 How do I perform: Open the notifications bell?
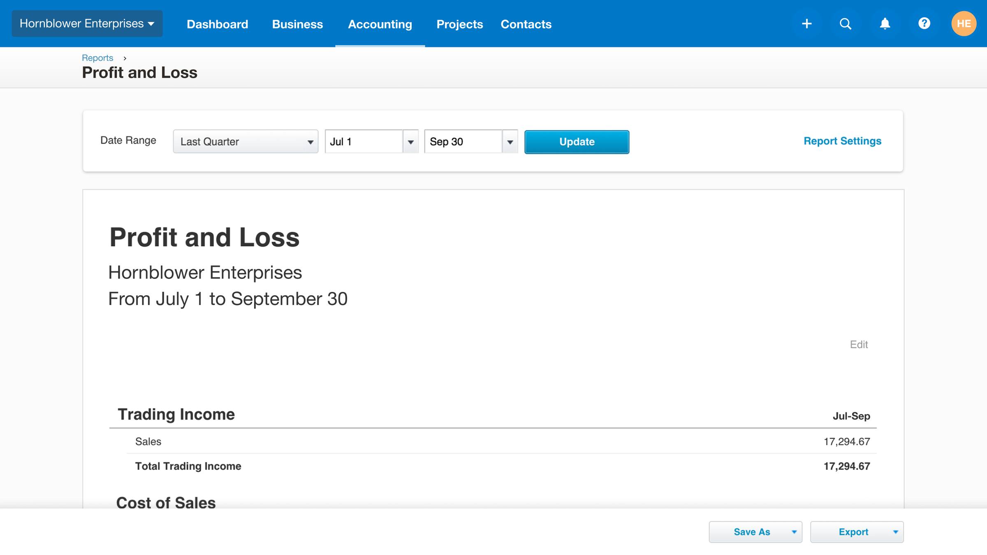coord(885,23)
